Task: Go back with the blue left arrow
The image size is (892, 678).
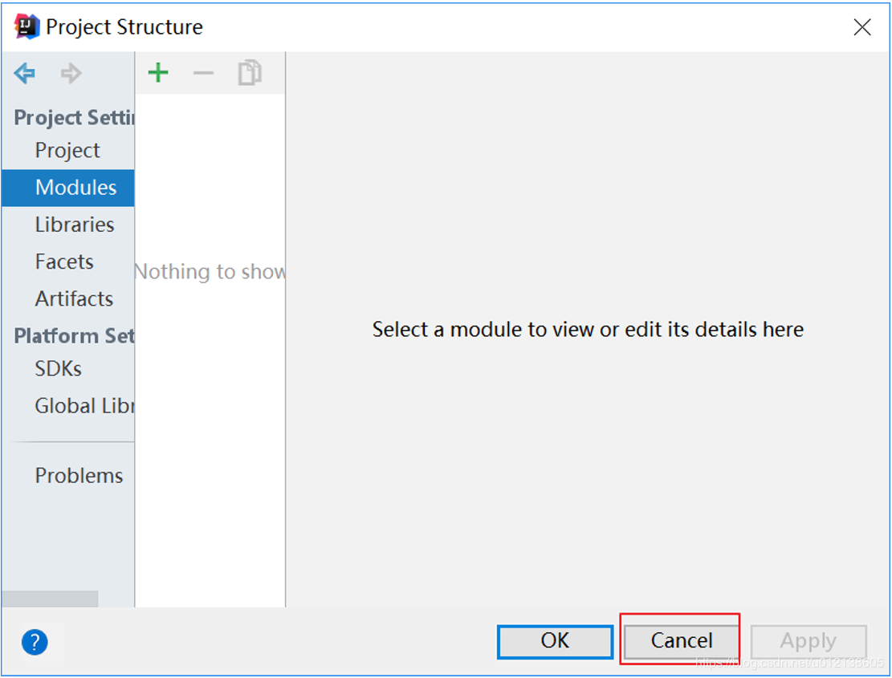Action: point(24,73)
